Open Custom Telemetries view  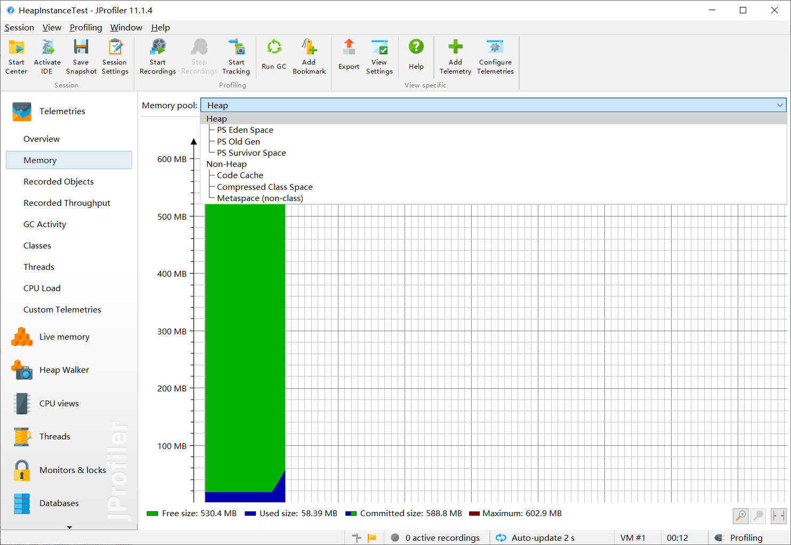coord(69,309)
